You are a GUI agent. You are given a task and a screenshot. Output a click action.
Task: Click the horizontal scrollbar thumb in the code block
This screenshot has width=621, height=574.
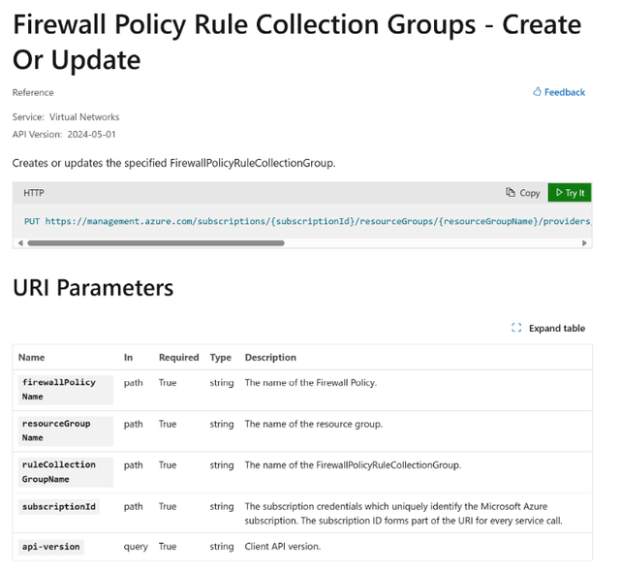tap(156, 243)
